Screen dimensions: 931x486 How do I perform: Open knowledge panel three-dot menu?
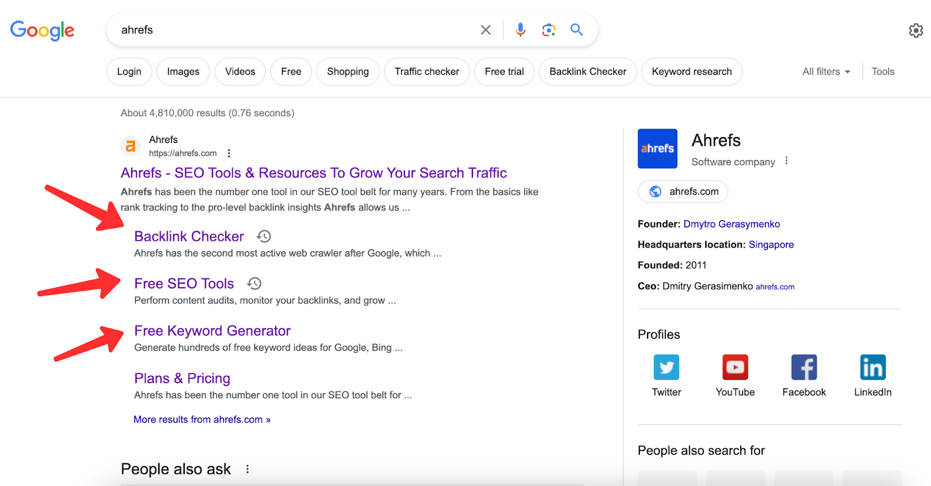[786, 160]
